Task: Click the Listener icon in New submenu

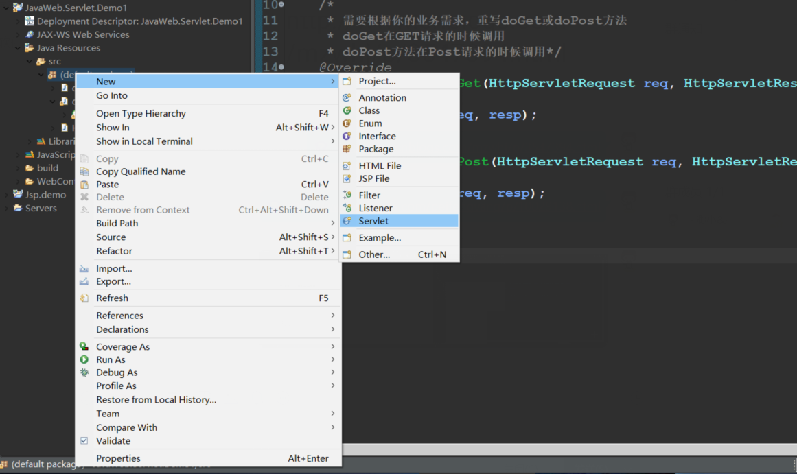Action: (x=347, y=208)
